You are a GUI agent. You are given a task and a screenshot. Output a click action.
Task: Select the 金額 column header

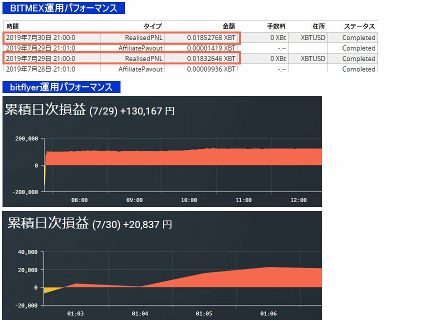pos(228,26)
